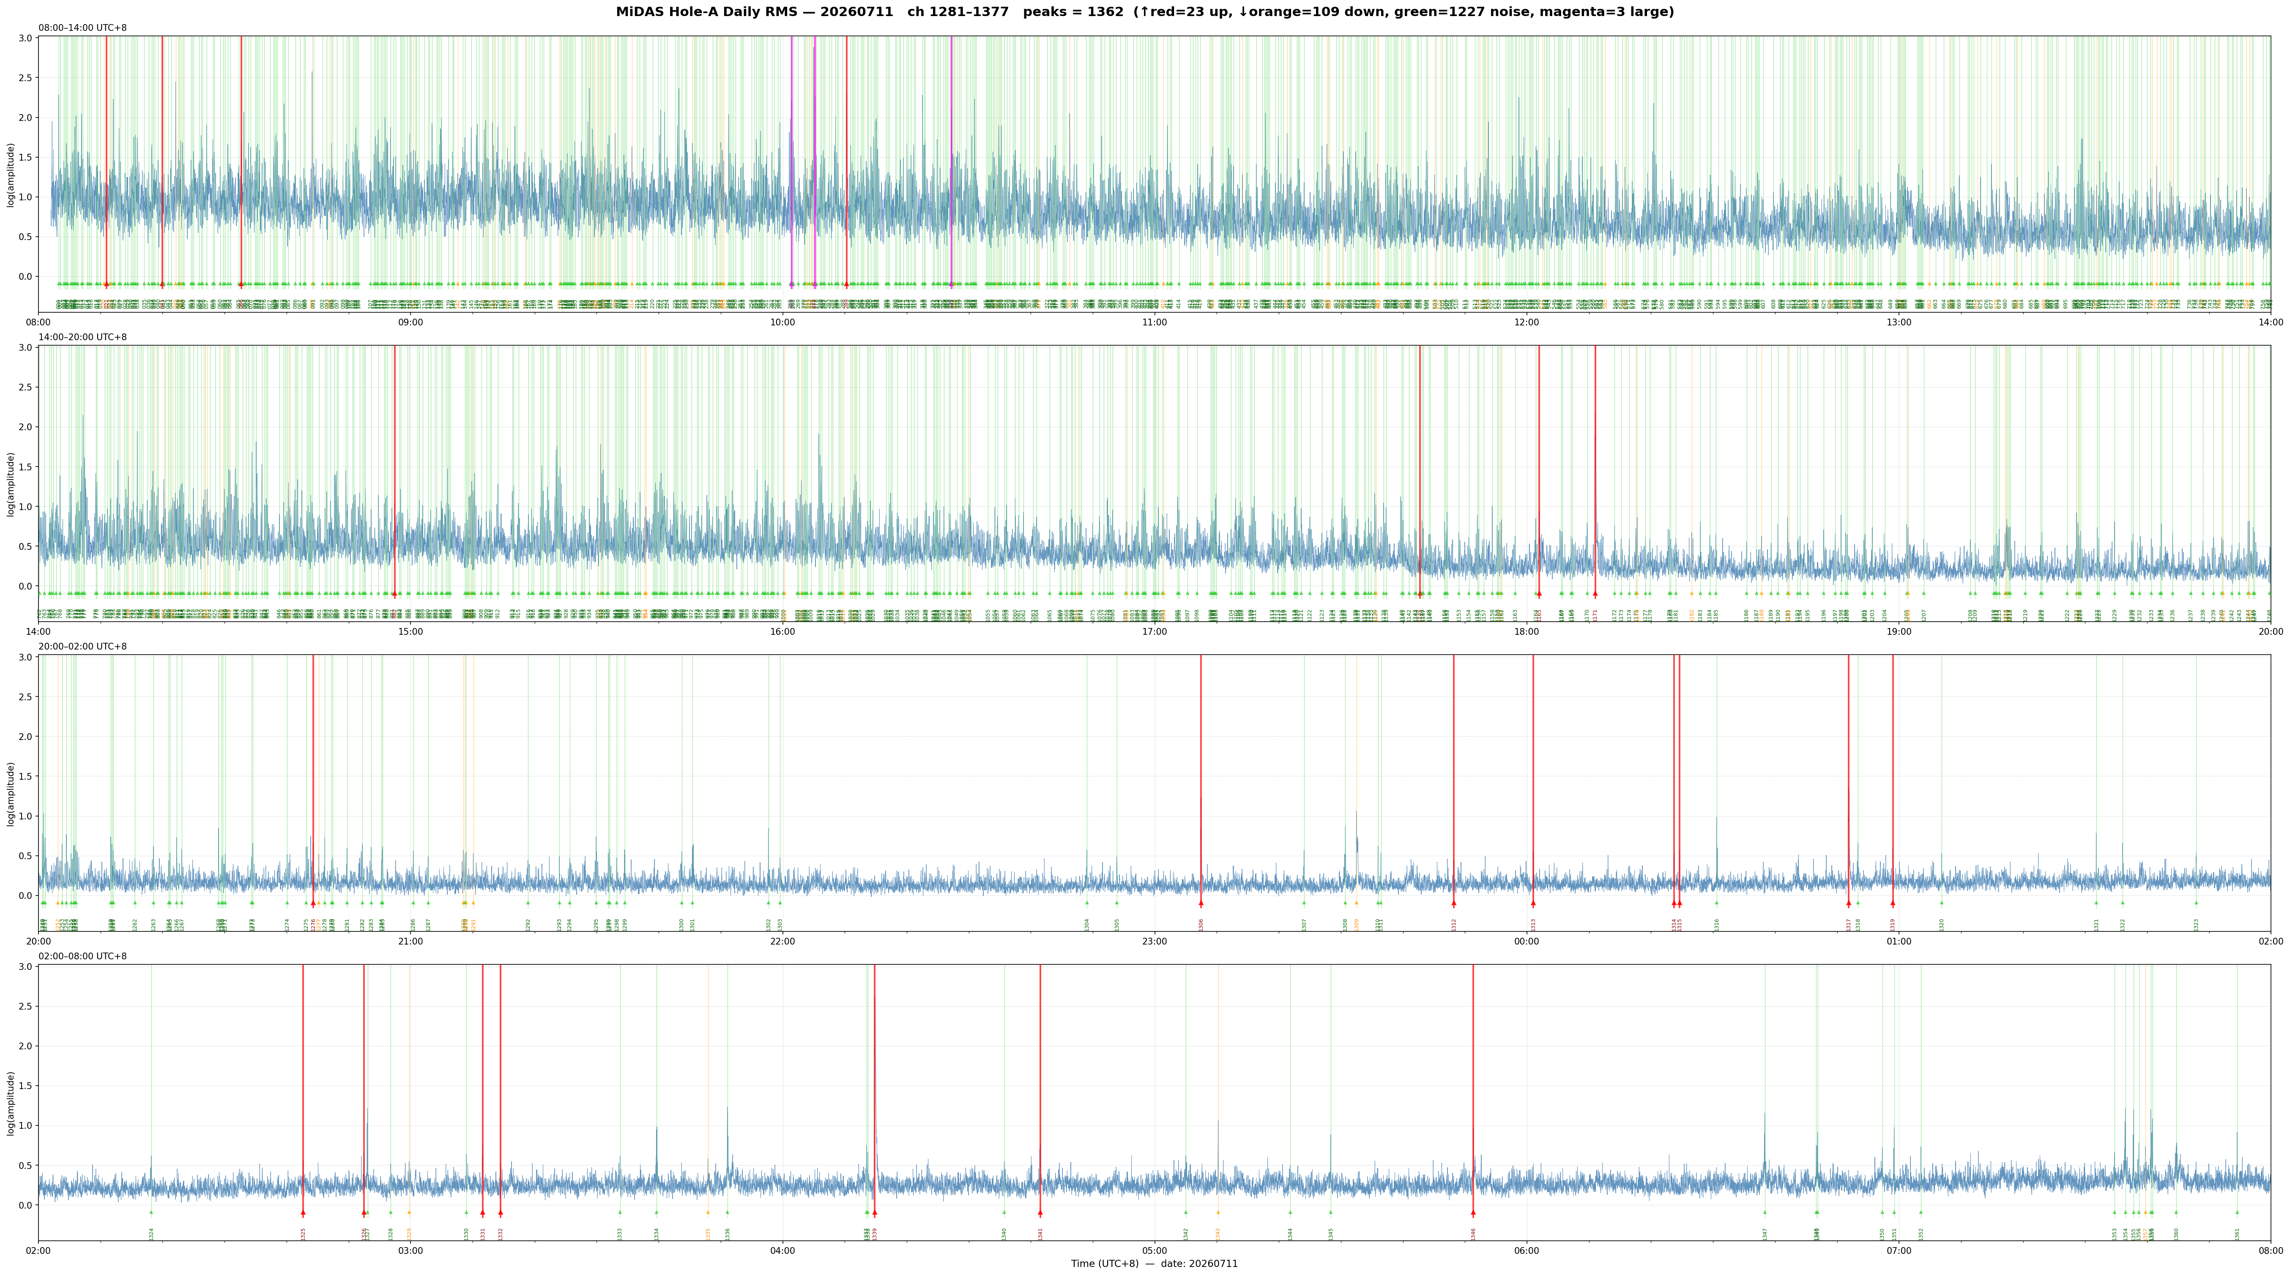Click the '02:00–08:00 UTC+8' panel heading
The height and width of the screenshot is (1275, 2290).
click(83, 956)
